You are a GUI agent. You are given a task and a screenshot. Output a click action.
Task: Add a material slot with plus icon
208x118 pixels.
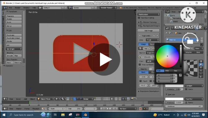(201, 38)
